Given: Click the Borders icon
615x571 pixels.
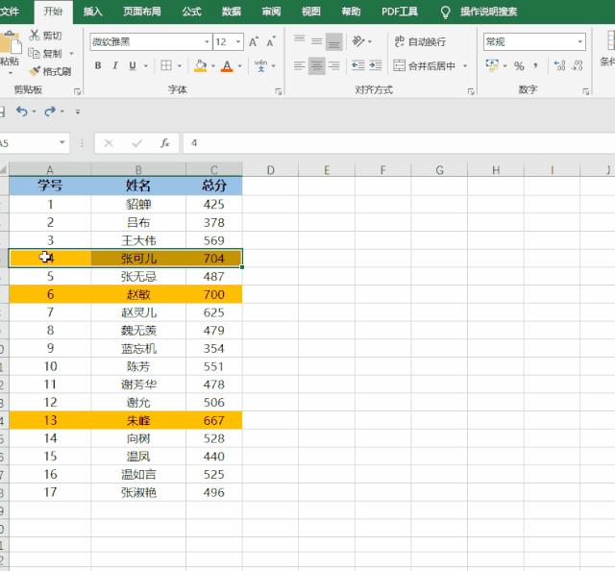Looking at the screenshot, I should pyautogui.click(x=166, y=65).
